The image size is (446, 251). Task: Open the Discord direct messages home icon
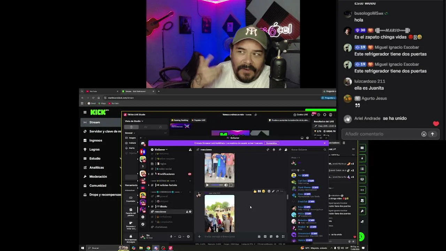pyautogui.click(x=143, y=144)
